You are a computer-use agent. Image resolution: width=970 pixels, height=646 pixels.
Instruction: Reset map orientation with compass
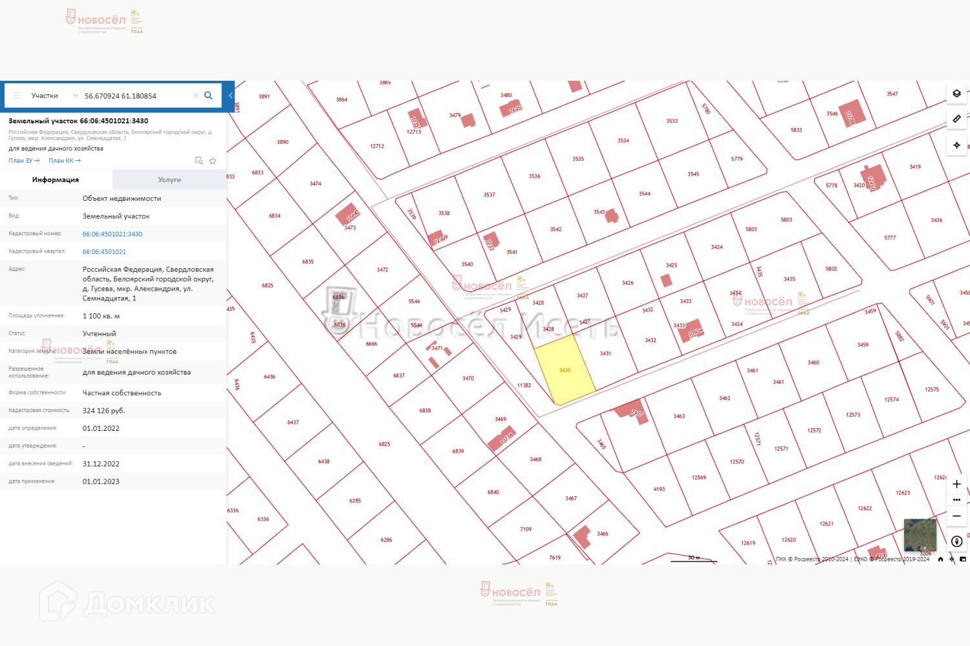[956, 541]
